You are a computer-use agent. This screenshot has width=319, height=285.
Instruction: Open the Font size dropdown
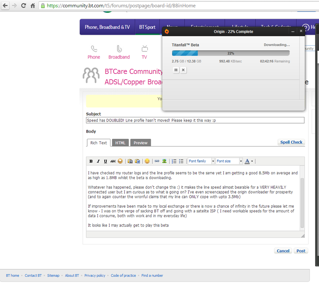[229, 161]
